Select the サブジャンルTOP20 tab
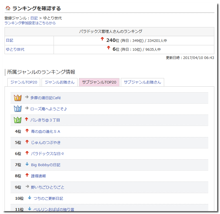 tap(99, 82)
